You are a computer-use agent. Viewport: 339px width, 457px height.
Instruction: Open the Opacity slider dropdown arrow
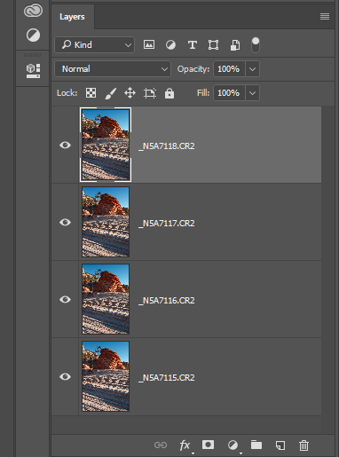252,69
